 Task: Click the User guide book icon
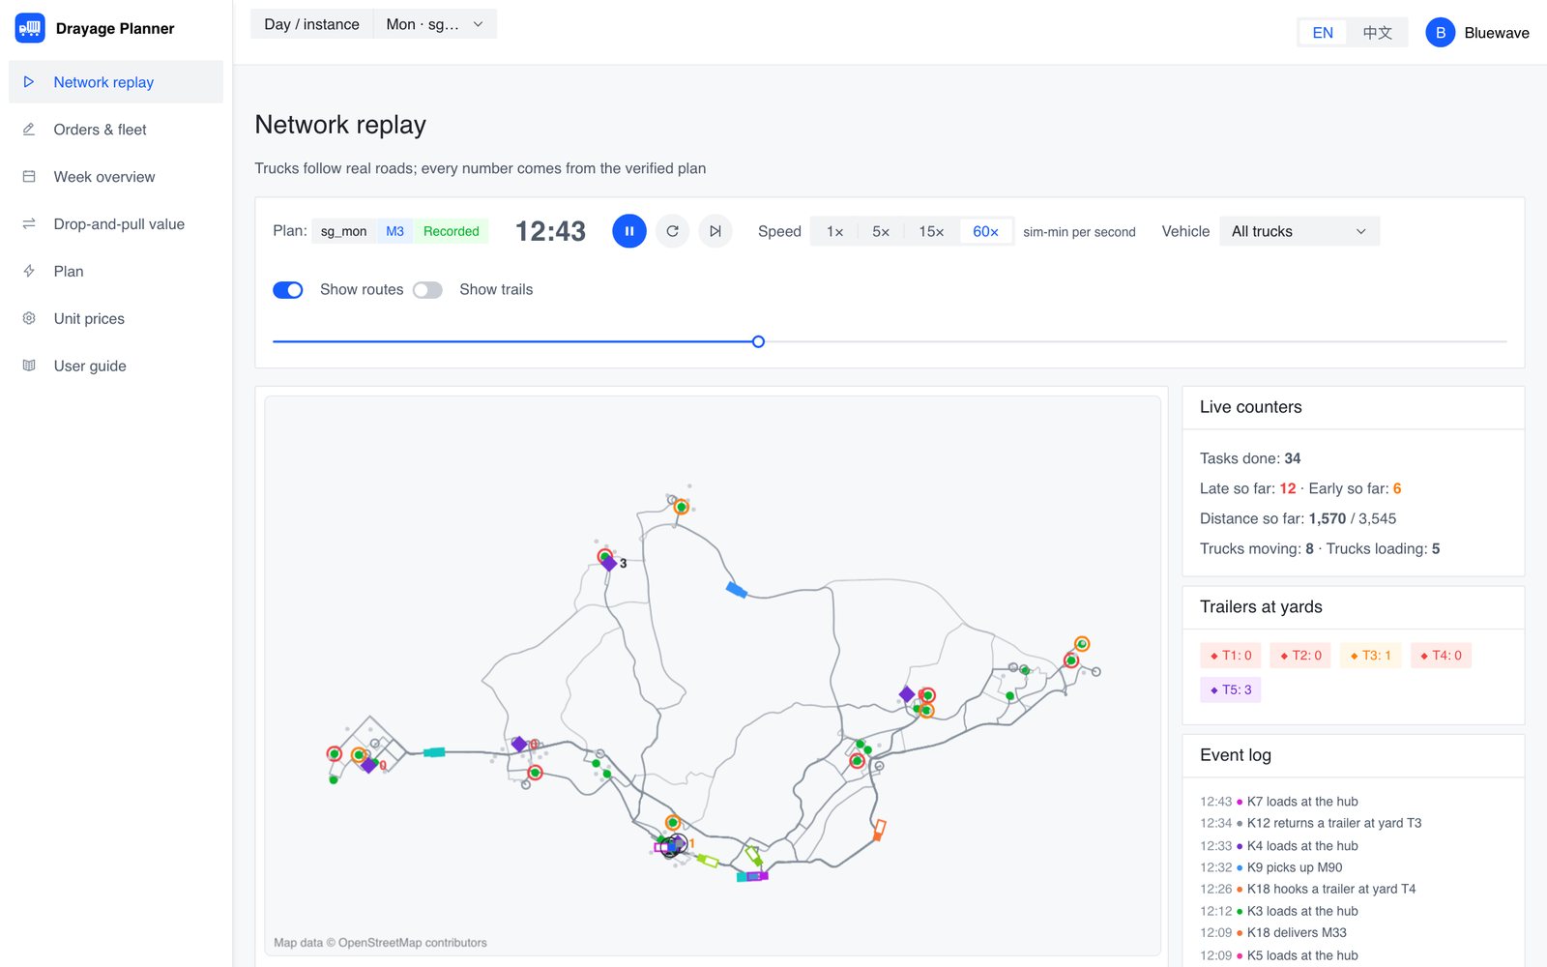click(29, 366)
